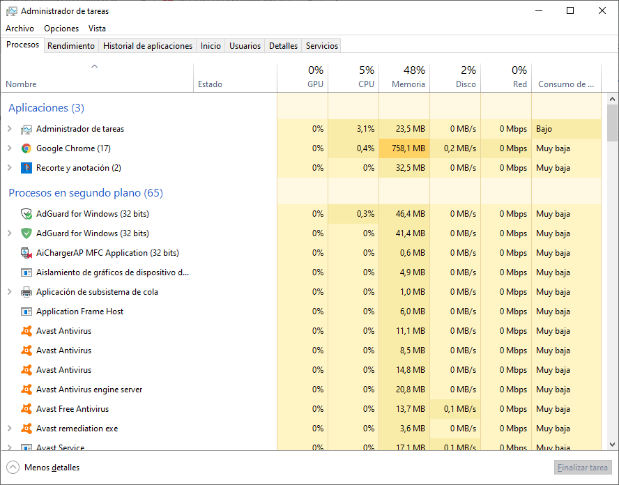Click the Avast remediation exe icon
The width and height of the screenshot is (619, 485).
click(x=26, y=429)
